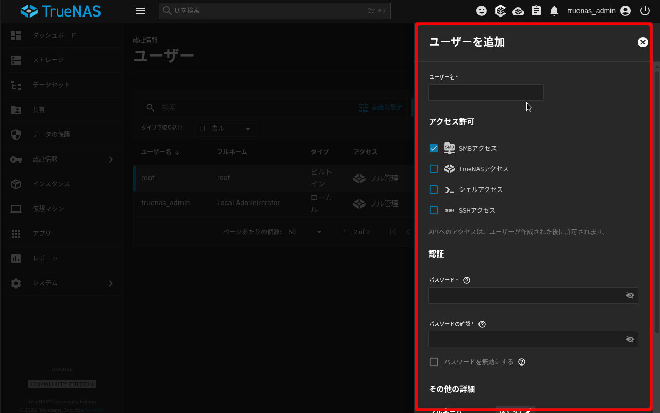Screen dimensions: 660x413
Task: Click the SSH icon
Action: [449, 210]
